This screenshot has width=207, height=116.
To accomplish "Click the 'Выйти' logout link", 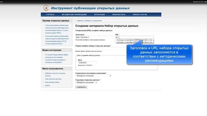I will 48,85.
